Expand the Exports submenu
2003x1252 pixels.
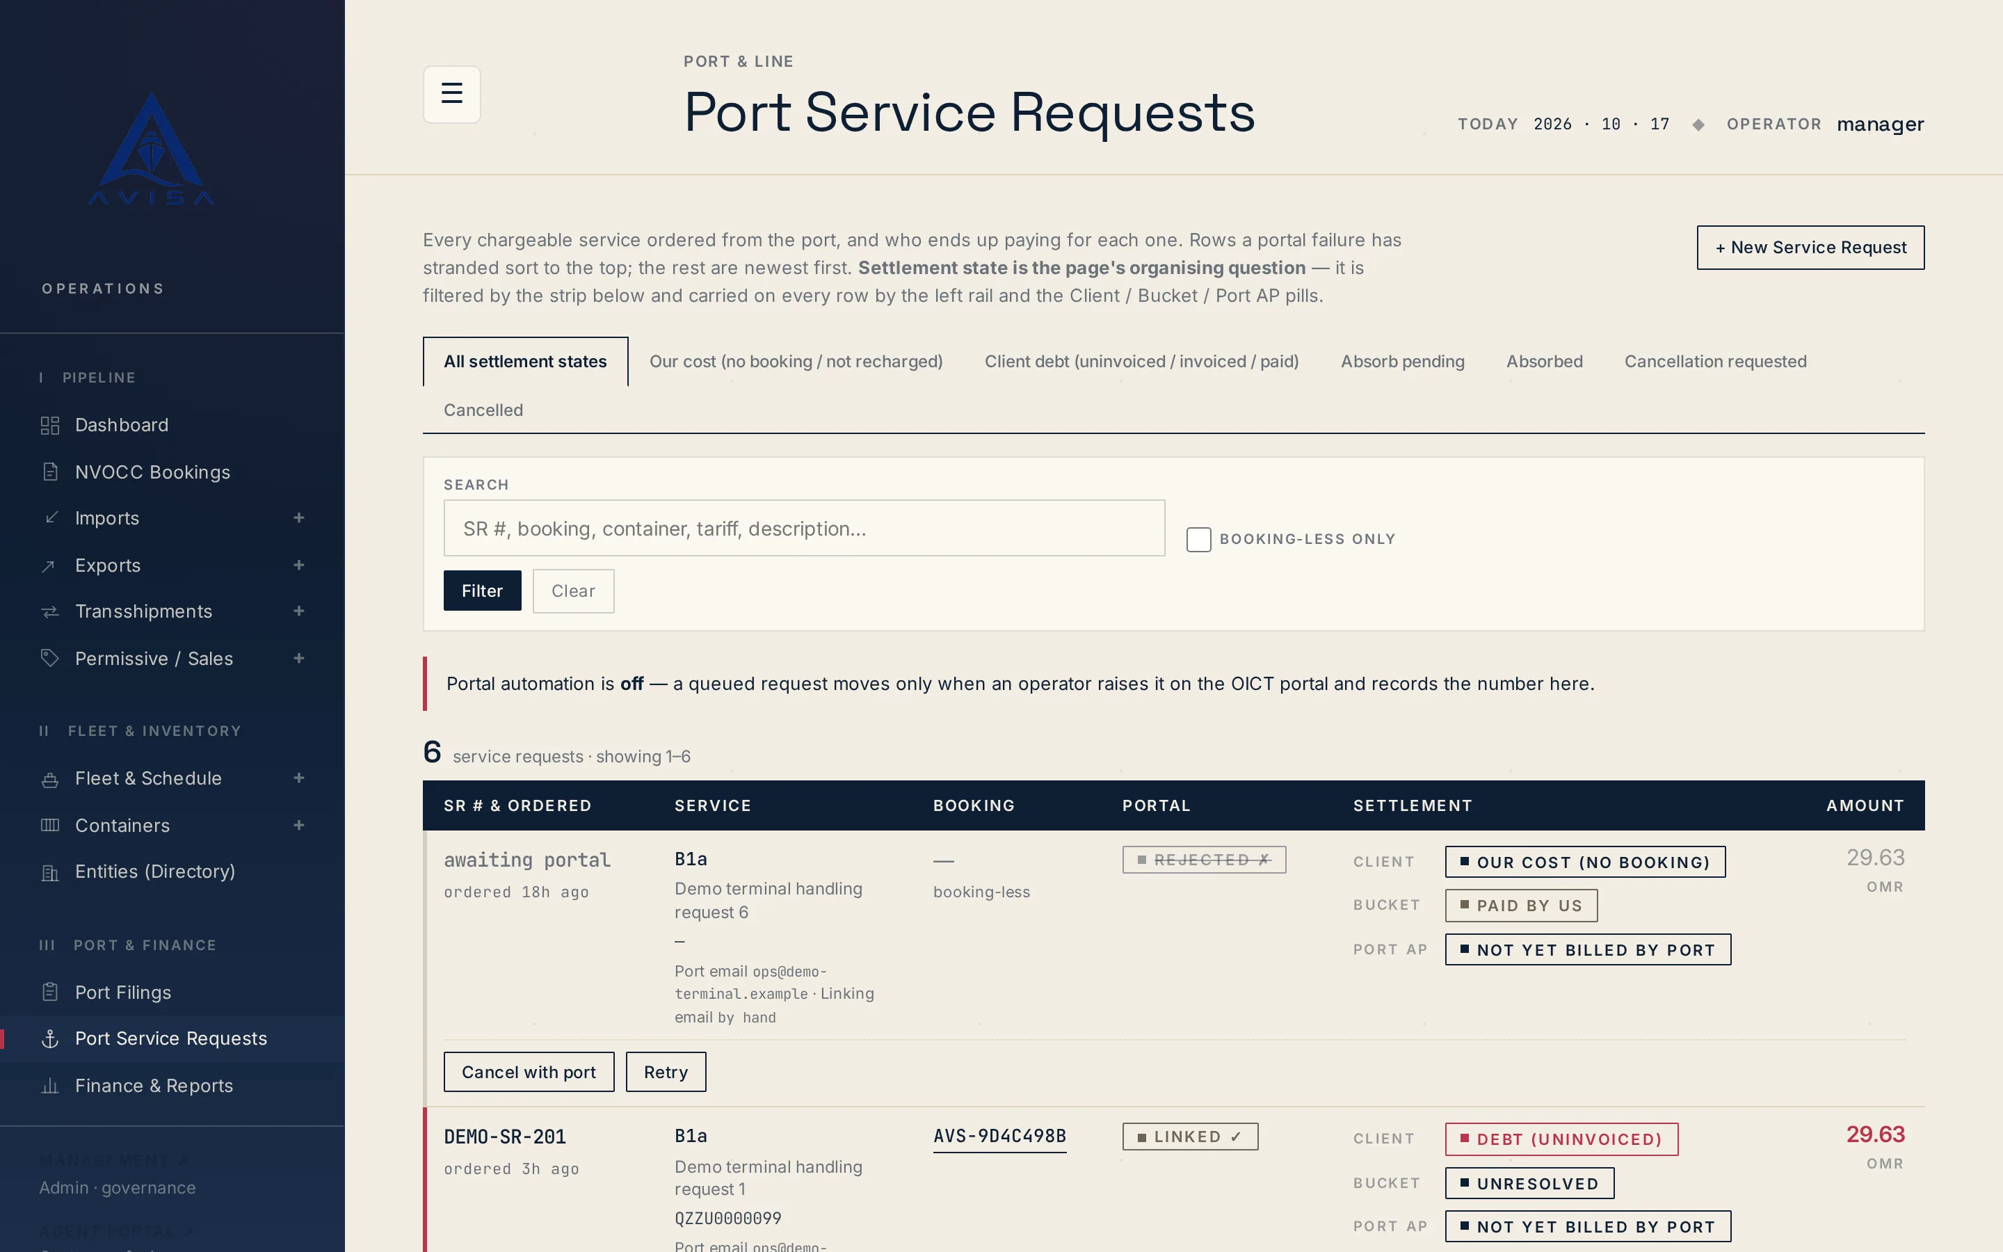click(299, 565)
